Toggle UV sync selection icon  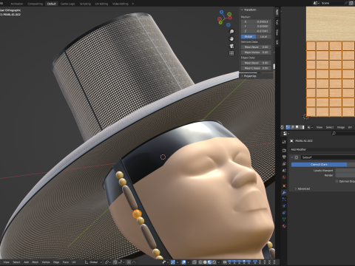(x=283, y=127)
